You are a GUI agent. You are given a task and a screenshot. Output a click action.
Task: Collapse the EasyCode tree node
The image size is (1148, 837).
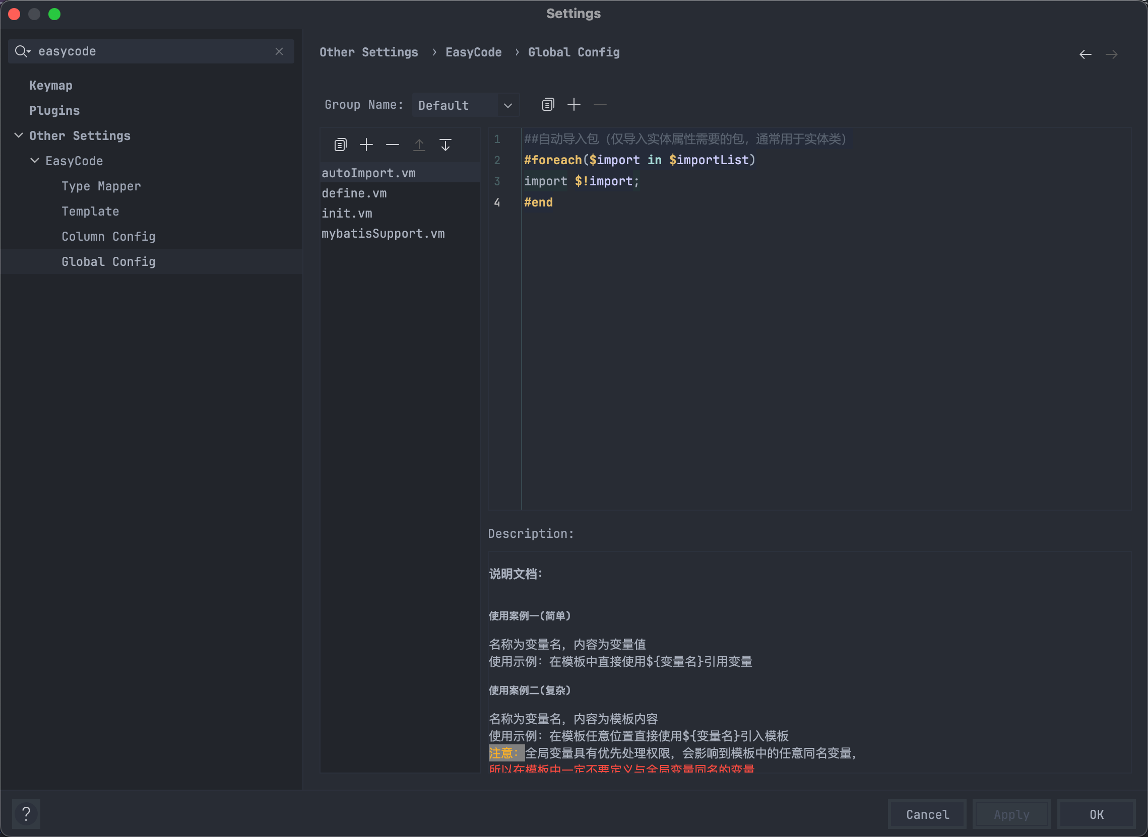click(34, 161)
